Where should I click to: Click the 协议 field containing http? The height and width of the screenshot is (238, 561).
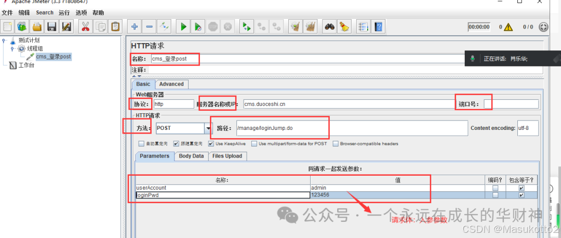pos(173,104)
